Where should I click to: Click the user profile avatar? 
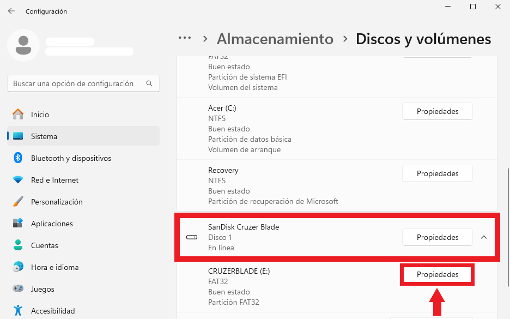pos(23,45)
